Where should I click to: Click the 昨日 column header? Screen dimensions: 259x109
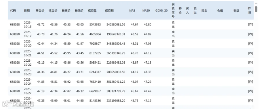click(x=250, y=10)
